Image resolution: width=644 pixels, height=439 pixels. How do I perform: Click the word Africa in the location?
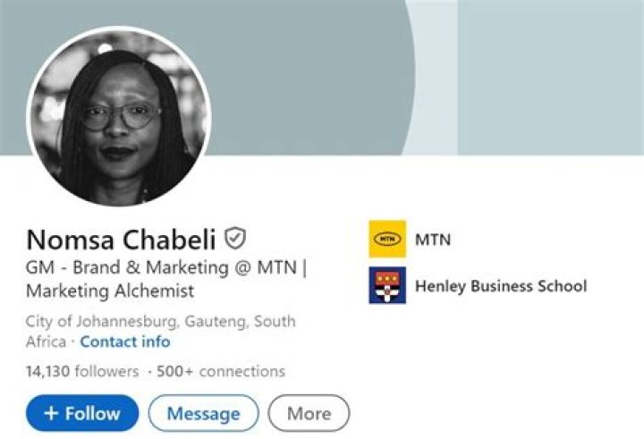46,342
